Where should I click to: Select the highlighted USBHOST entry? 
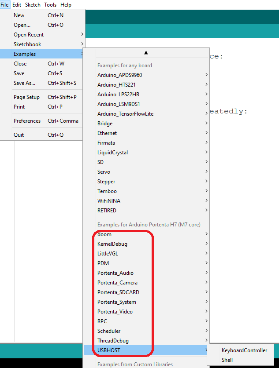pyautogui.click(x=146, y=350)
